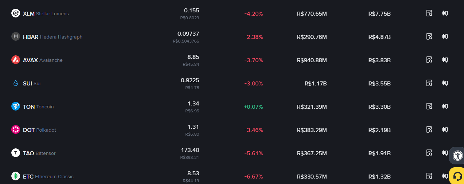Image resolution: width=464 pixels, height=184 pixels.
Task: Open the accessibility options button
Action: [x=457, y=156]
